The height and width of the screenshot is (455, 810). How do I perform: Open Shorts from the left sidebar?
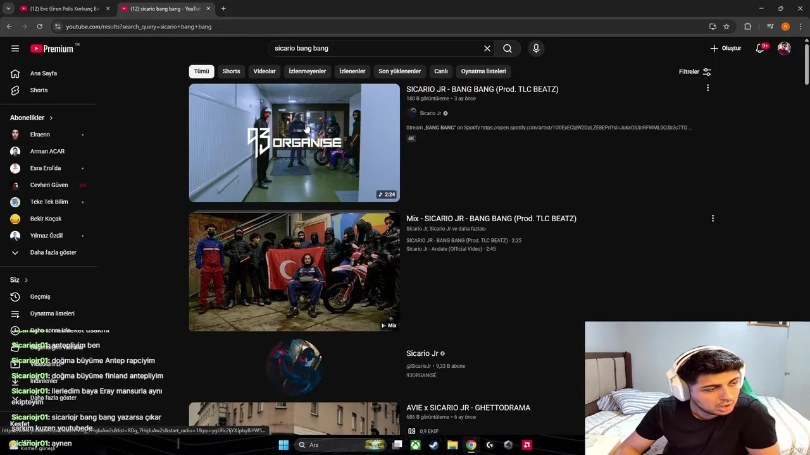tap(39, 90)
